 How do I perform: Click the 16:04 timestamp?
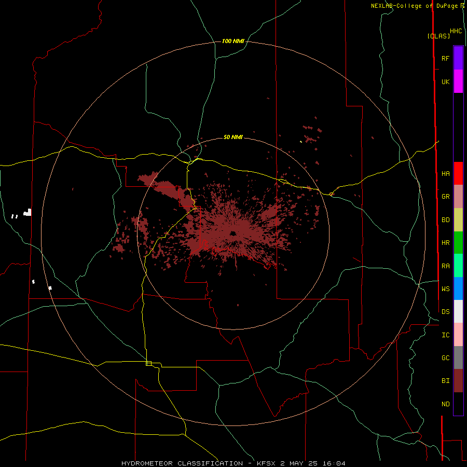click(x=335, y=463)
